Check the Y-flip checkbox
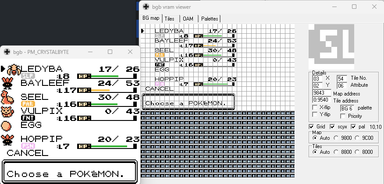384x184 pixels. (315, 114)
